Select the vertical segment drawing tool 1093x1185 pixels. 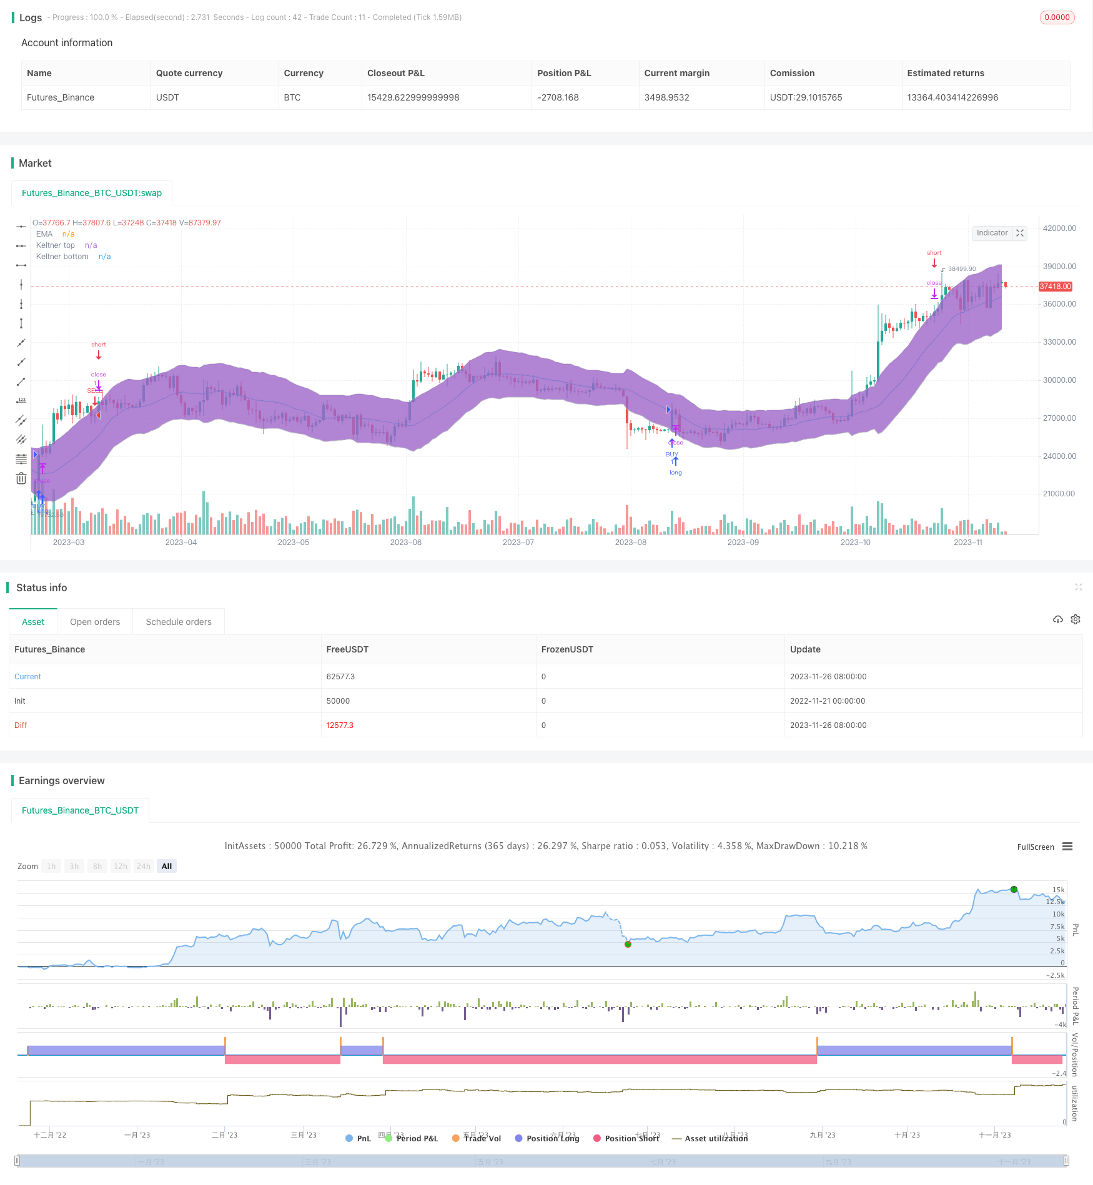(x=21, y=323)
